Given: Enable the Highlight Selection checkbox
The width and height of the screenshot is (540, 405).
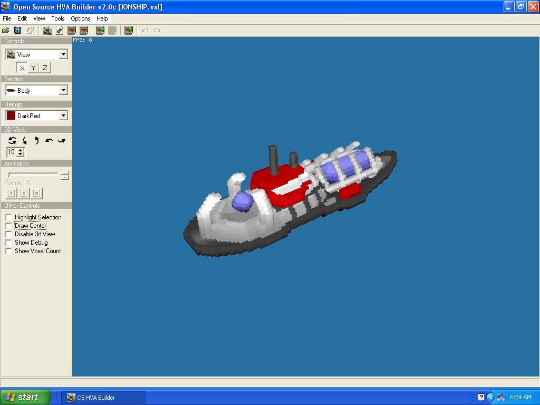Looking at the screenshot, I should pos(8,217).
